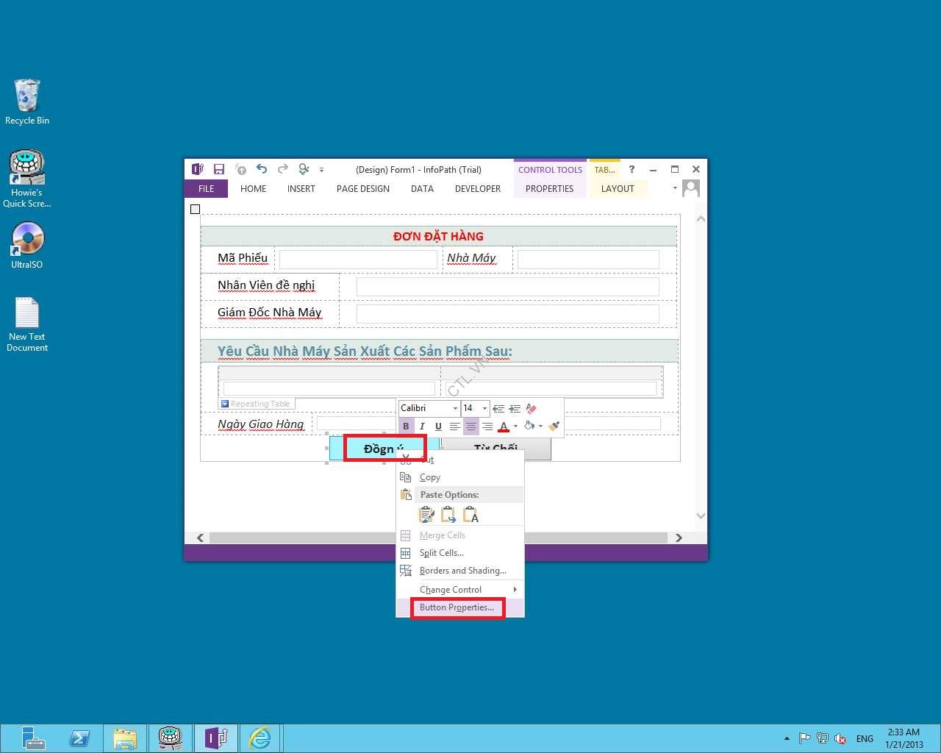Choose Borders and Shading menu entry
Image resolution: width=941 pixels, height=753 pixels.
pyautogui.click(x=462, y=571)
